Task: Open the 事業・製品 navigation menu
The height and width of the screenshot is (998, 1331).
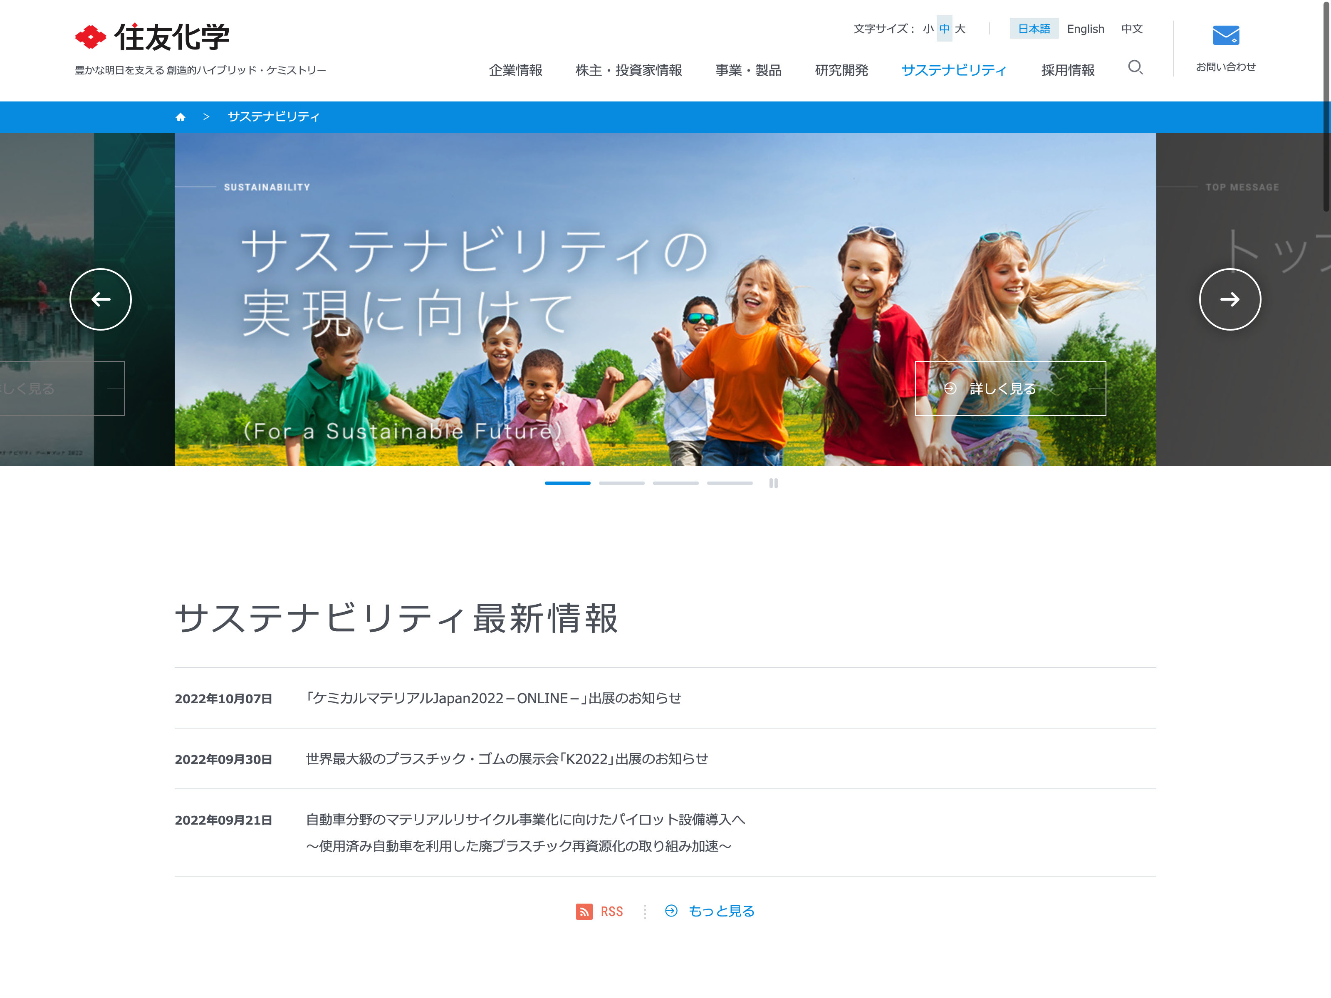Action: 748,70
